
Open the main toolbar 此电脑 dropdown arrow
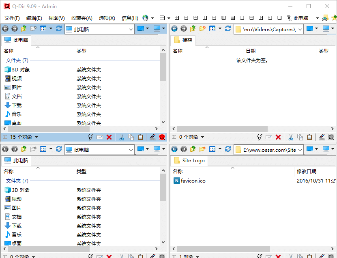[x=317, y=18]
